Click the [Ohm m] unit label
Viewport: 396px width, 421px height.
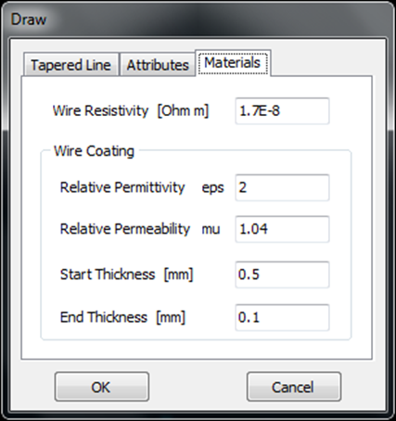(183, 110)
